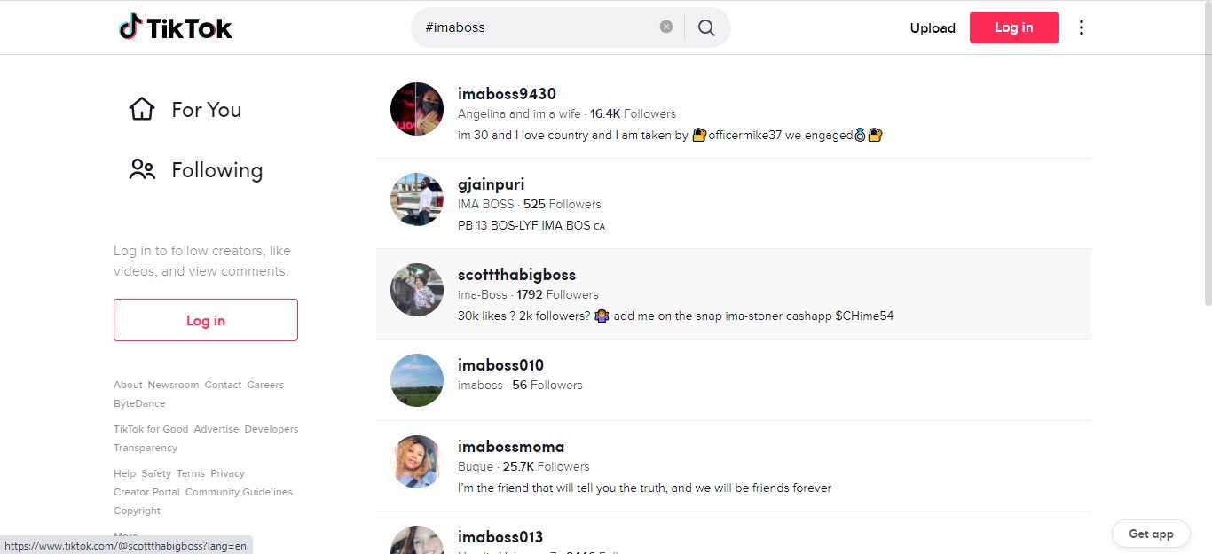Open imaboss9430 profile avatar
This screenshot has height=554, width=1212.
417,109
